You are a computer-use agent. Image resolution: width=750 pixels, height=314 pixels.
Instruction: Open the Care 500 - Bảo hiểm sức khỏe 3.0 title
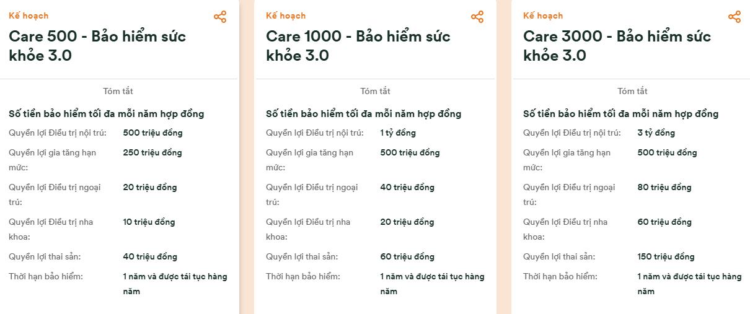coord(97,46)
